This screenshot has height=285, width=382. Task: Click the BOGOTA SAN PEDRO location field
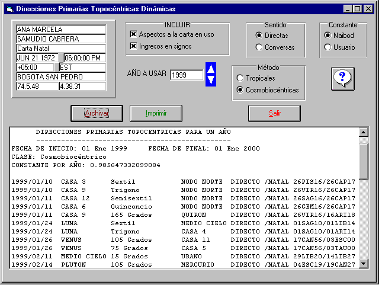(60, 77)
